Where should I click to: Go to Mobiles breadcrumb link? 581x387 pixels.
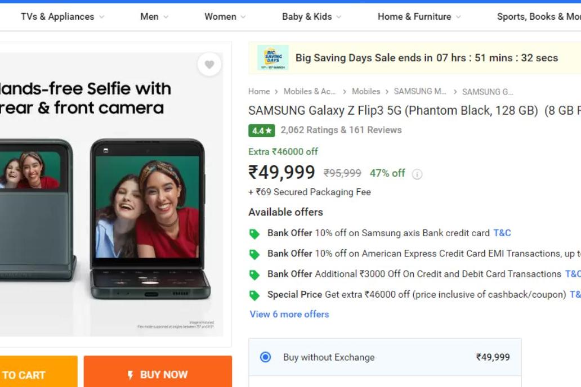(366, 91)
